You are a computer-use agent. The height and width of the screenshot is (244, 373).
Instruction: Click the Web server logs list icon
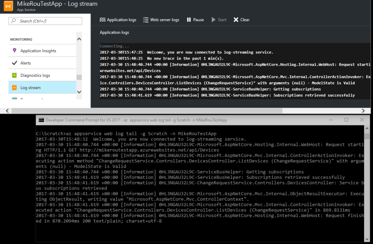[146, 20]
